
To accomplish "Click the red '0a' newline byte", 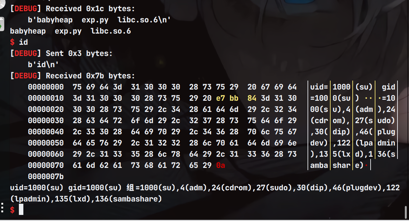I will coord(221,165).
